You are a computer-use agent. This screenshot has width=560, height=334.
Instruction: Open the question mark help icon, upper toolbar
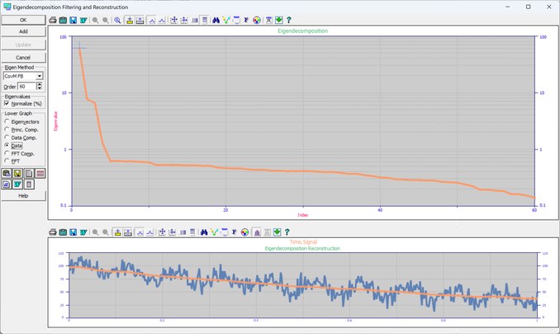(x=288, y=21)
